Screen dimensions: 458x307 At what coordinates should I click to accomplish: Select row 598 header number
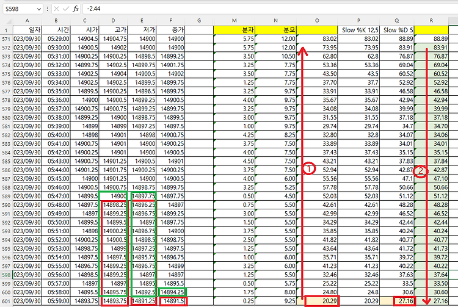click(x=6, y=275)
